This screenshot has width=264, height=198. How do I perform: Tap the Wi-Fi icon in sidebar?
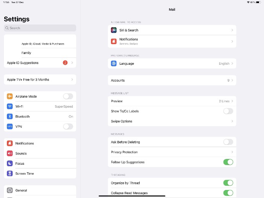click(10, 106)
